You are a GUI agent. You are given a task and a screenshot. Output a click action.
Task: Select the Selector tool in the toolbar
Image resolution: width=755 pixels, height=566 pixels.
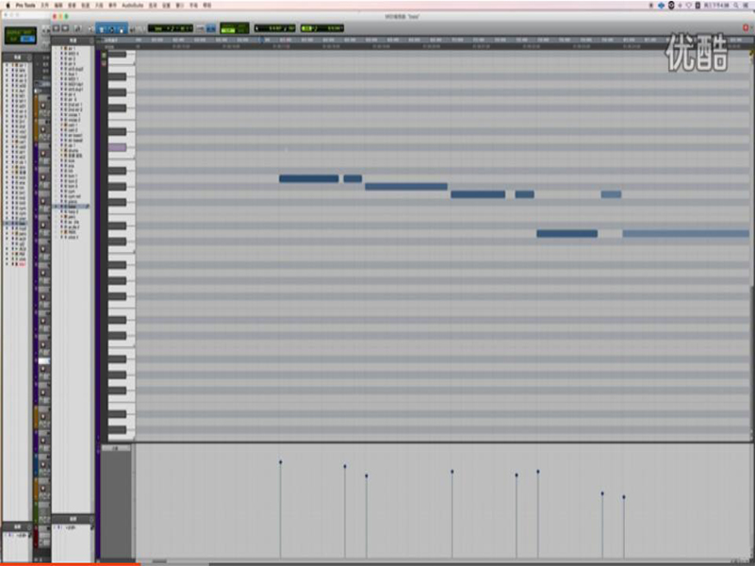point(110,28)
